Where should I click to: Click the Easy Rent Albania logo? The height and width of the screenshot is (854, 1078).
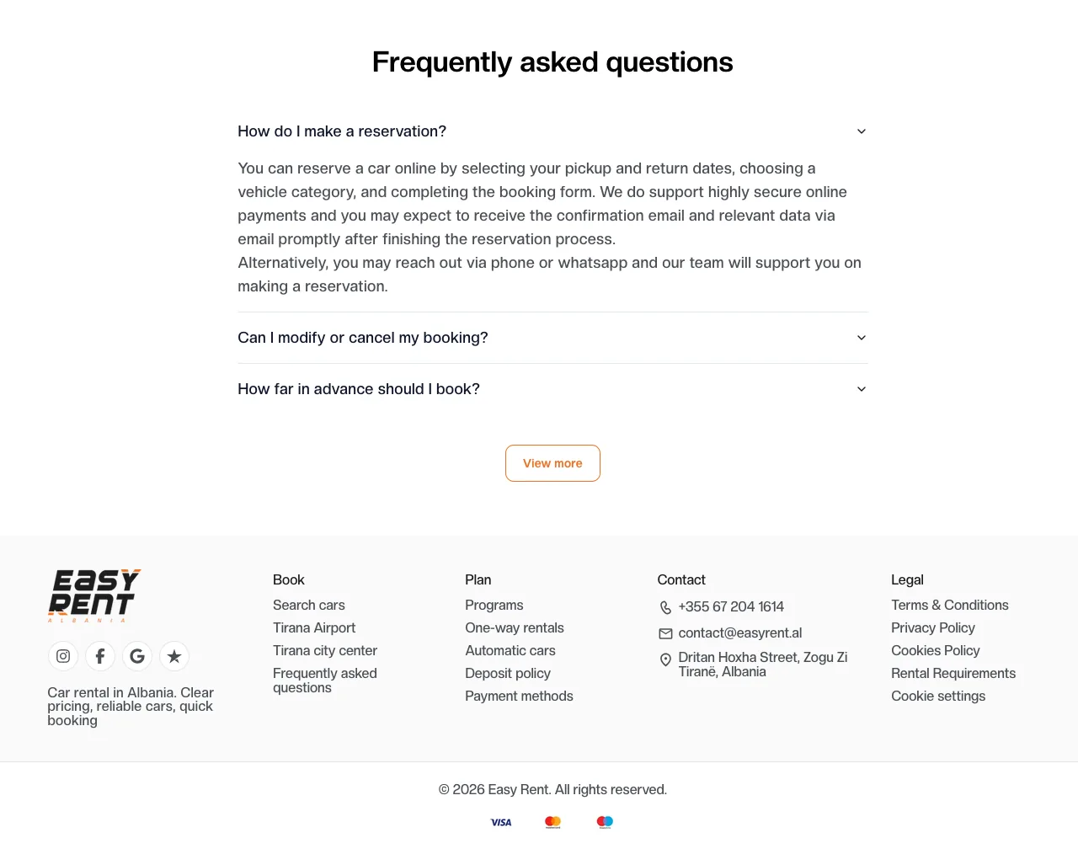click(x=94, y=595)
